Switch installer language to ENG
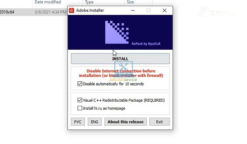 click(94, 122)
